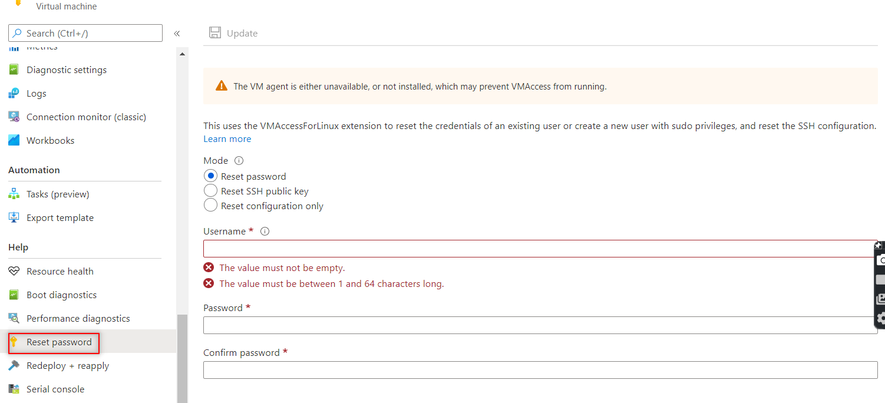The height and width of the screenshot is (403, 885).
Task: Open the Mode info tooltip icon
Action: [x=239, y=160]
